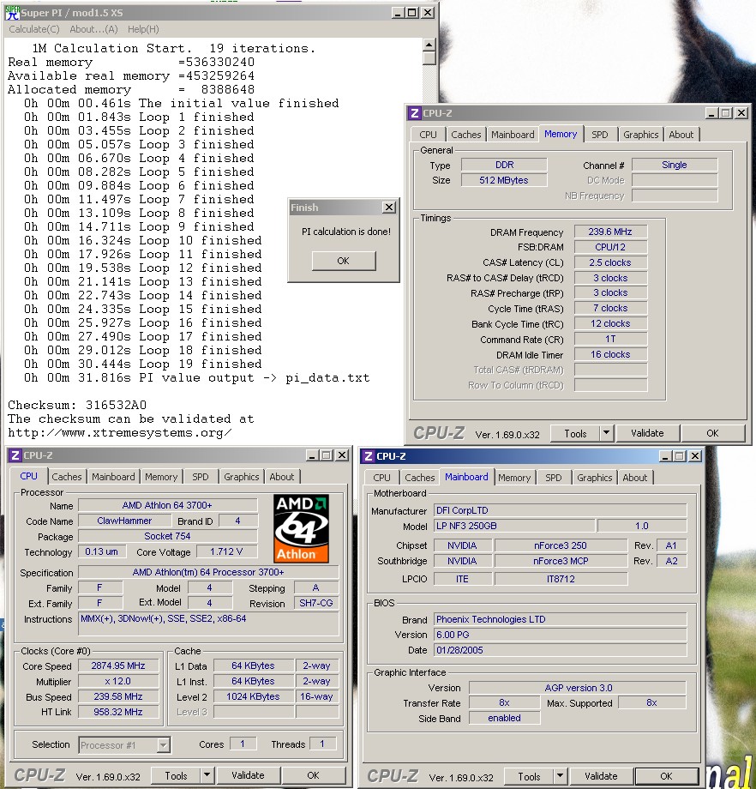756x789 pixels.
Task: Click the xtremesystems.org URL text in Super PI
Action: click(x=120, y=433)
